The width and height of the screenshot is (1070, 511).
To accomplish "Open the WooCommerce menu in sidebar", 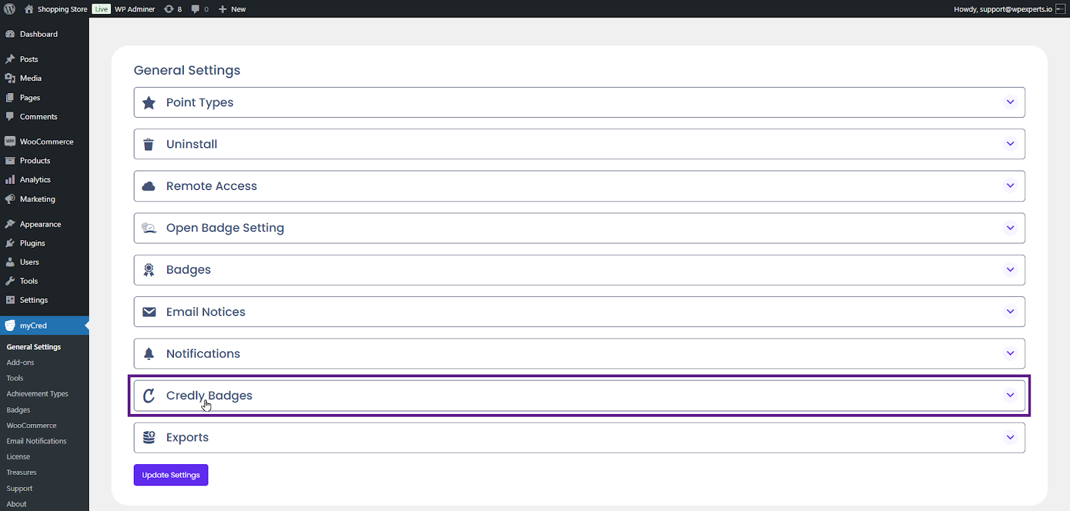I will (x=46, y=142).
